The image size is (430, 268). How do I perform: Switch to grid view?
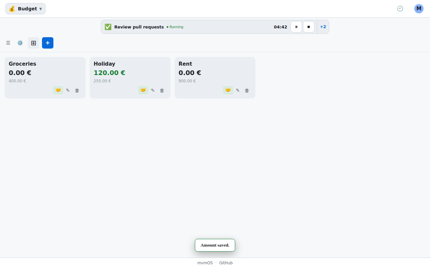click(34, 43)
